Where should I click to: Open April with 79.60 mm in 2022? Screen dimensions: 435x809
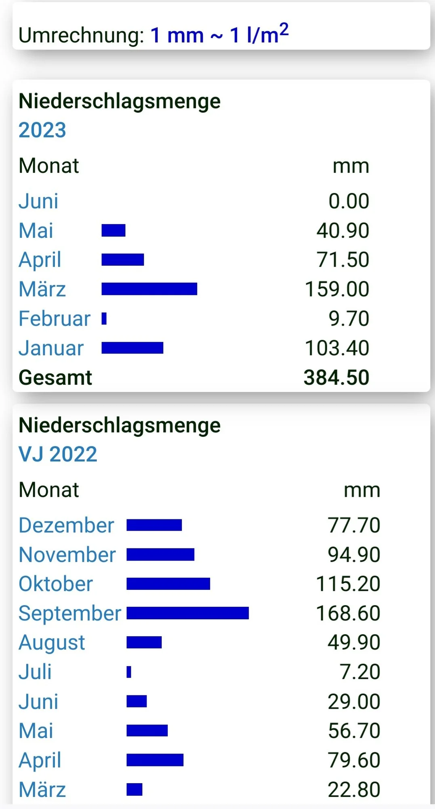point(40,760)
